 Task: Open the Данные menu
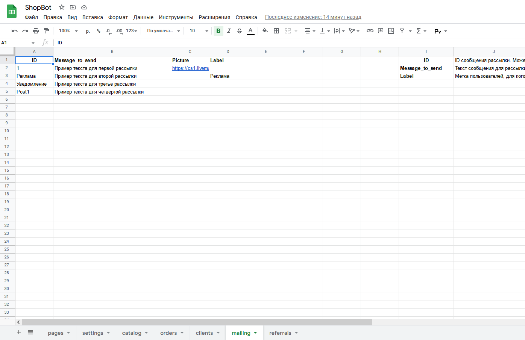click(143, 17)
